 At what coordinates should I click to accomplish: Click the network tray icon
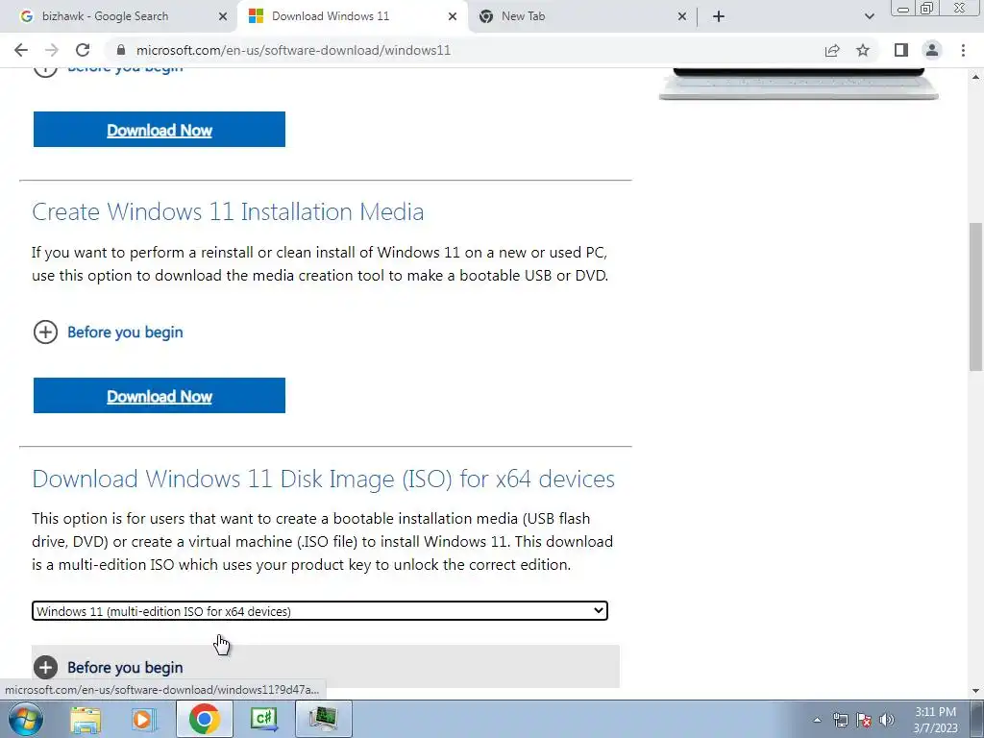pyautogui.click(x=840, y=720)
